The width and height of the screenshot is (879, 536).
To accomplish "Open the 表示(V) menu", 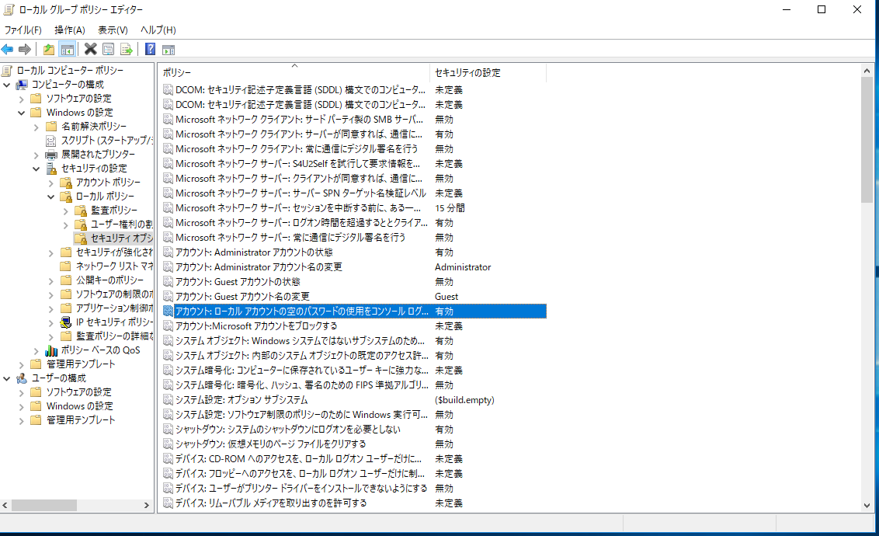I will [x=113, y=30].
